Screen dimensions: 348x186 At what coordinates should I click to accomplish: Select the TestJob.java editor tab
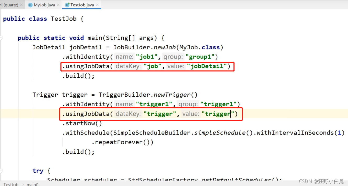point(81,5)
